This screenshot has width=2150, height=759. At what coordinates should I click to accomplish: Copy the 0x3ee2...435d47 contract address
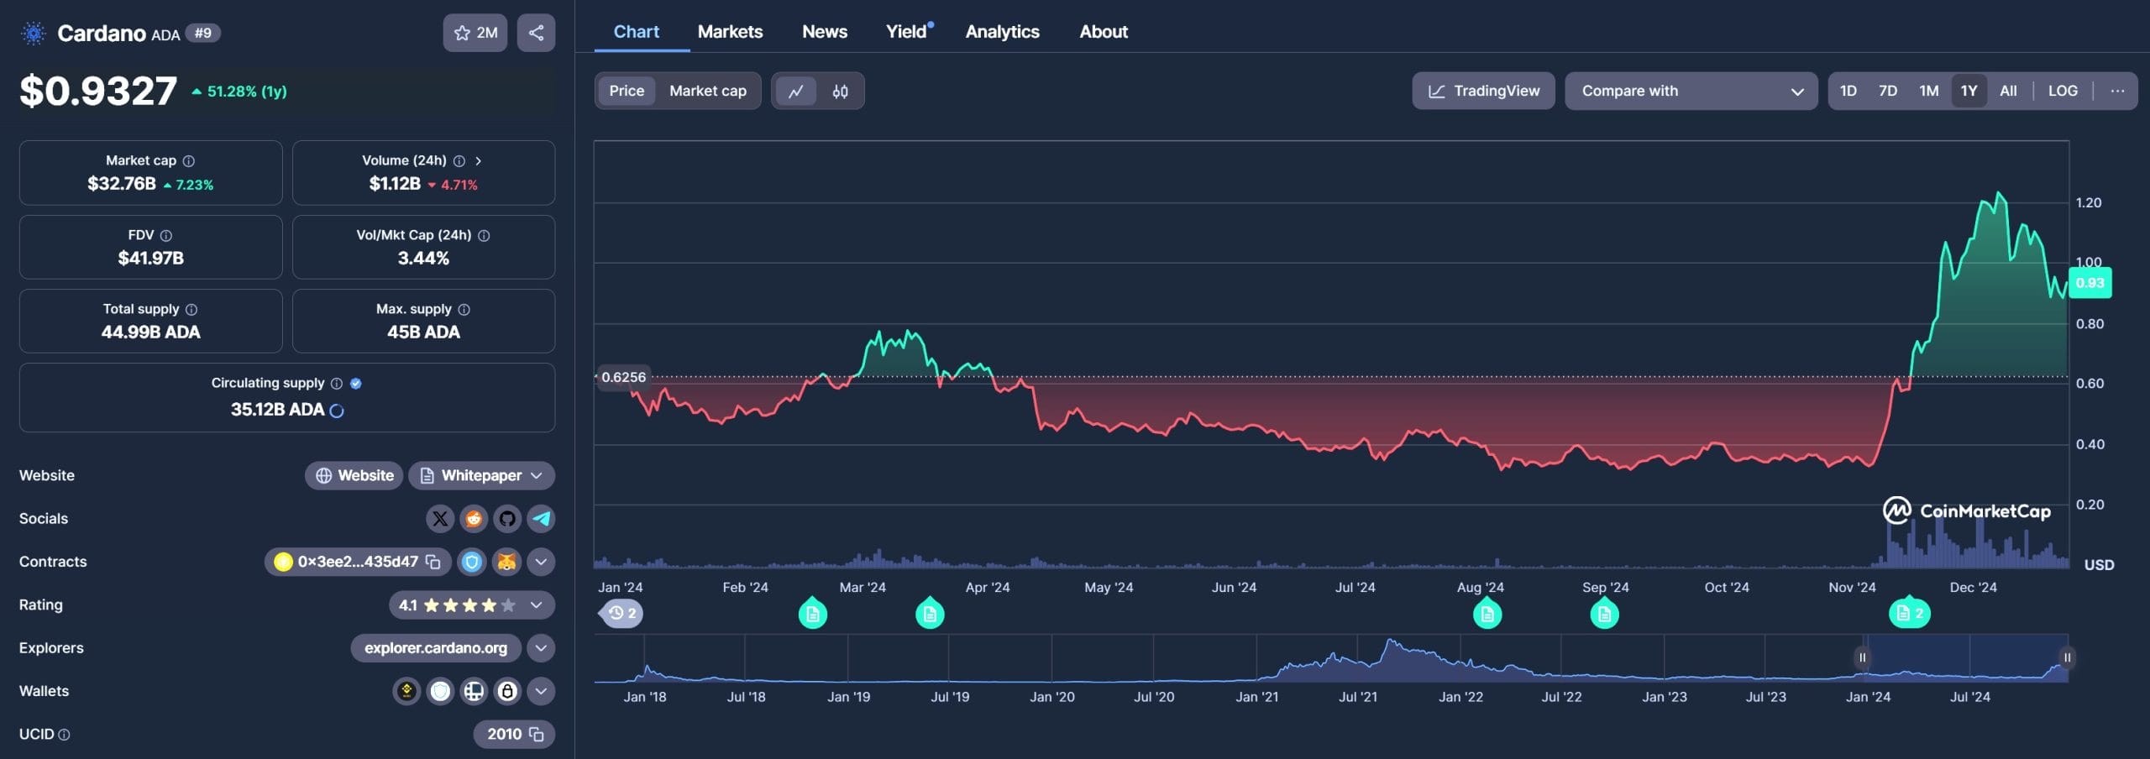point(433,562)
